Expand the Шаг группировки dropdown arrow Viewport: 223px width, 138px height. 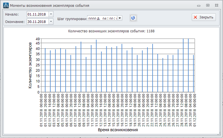[119, 18]
